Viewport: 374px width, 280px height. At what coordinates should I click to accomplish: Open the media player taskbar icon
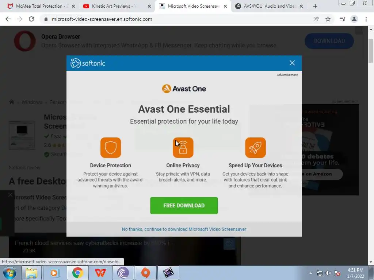click(54, 273)
